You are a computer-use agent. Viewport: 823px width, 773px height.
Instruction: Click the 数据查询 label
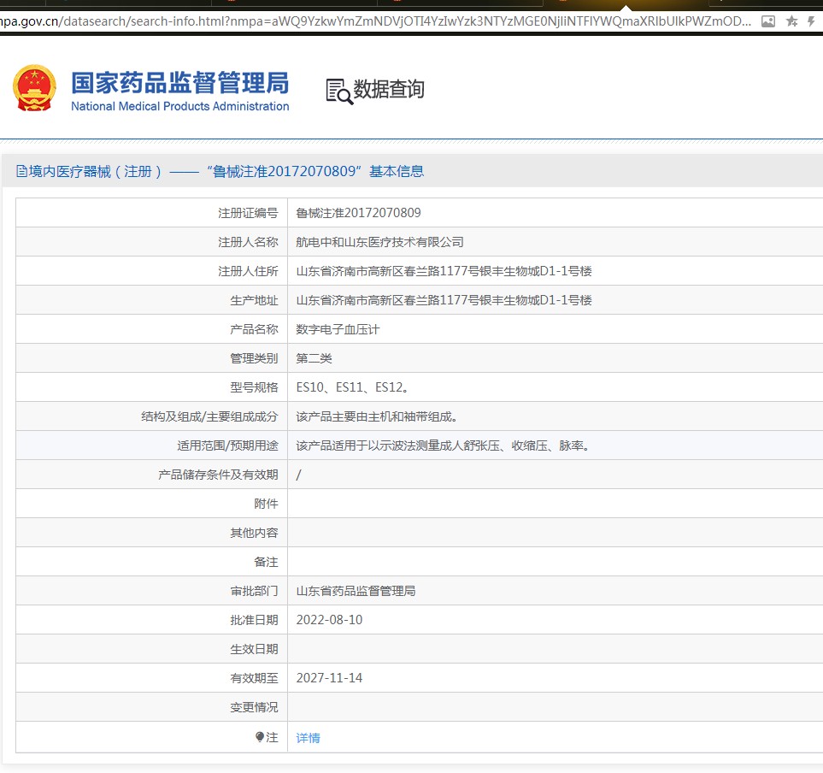(x=389, y=90)
